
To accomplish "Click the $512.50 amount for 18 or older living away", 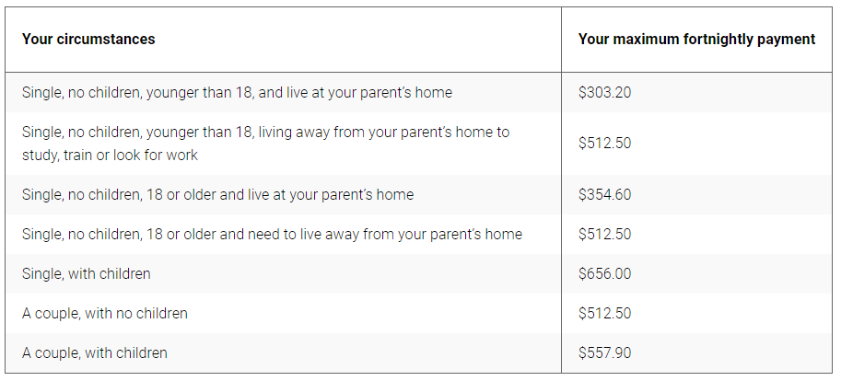I will pos(604,234).
